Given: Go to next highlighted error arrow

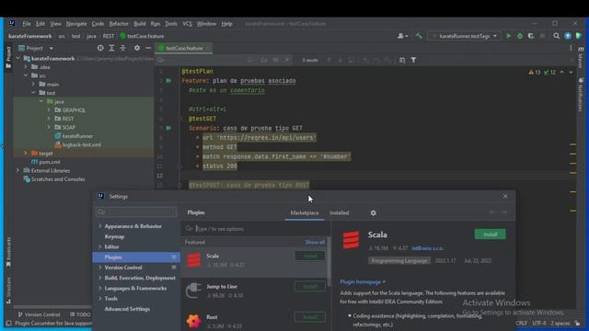Looking at the screenshot, I should click(571, 72).
